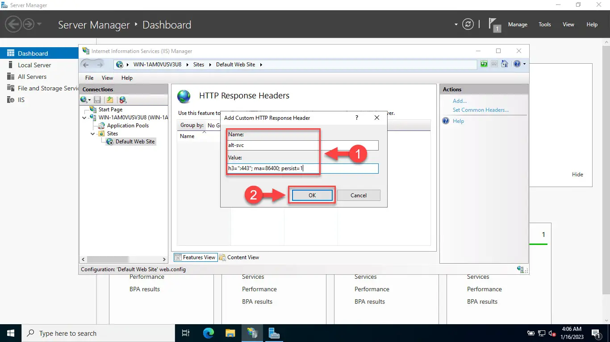Click the IIS Manager forward navigation arrow

(100, 65)
